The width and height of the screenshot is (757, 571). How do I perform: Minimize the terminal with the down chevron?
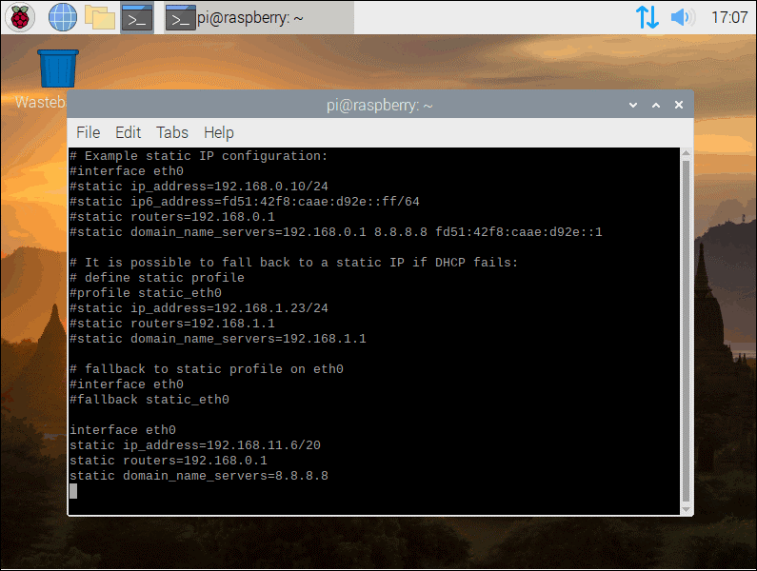(633, 105)
